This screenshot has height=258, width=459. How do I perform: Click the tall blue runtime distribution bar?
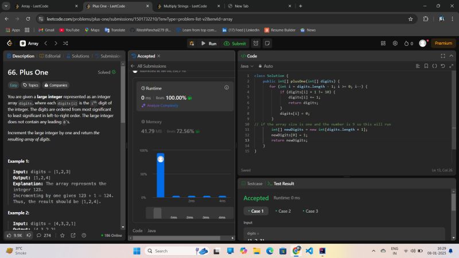click(161, 175)
